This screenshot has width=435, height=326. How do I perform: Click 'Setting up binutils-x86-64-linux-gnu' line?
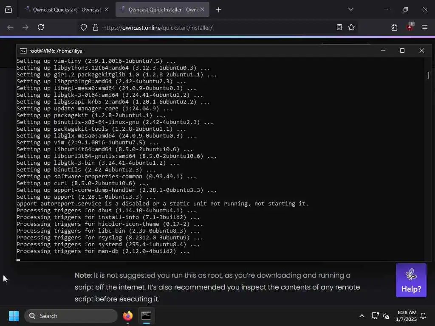115,122
